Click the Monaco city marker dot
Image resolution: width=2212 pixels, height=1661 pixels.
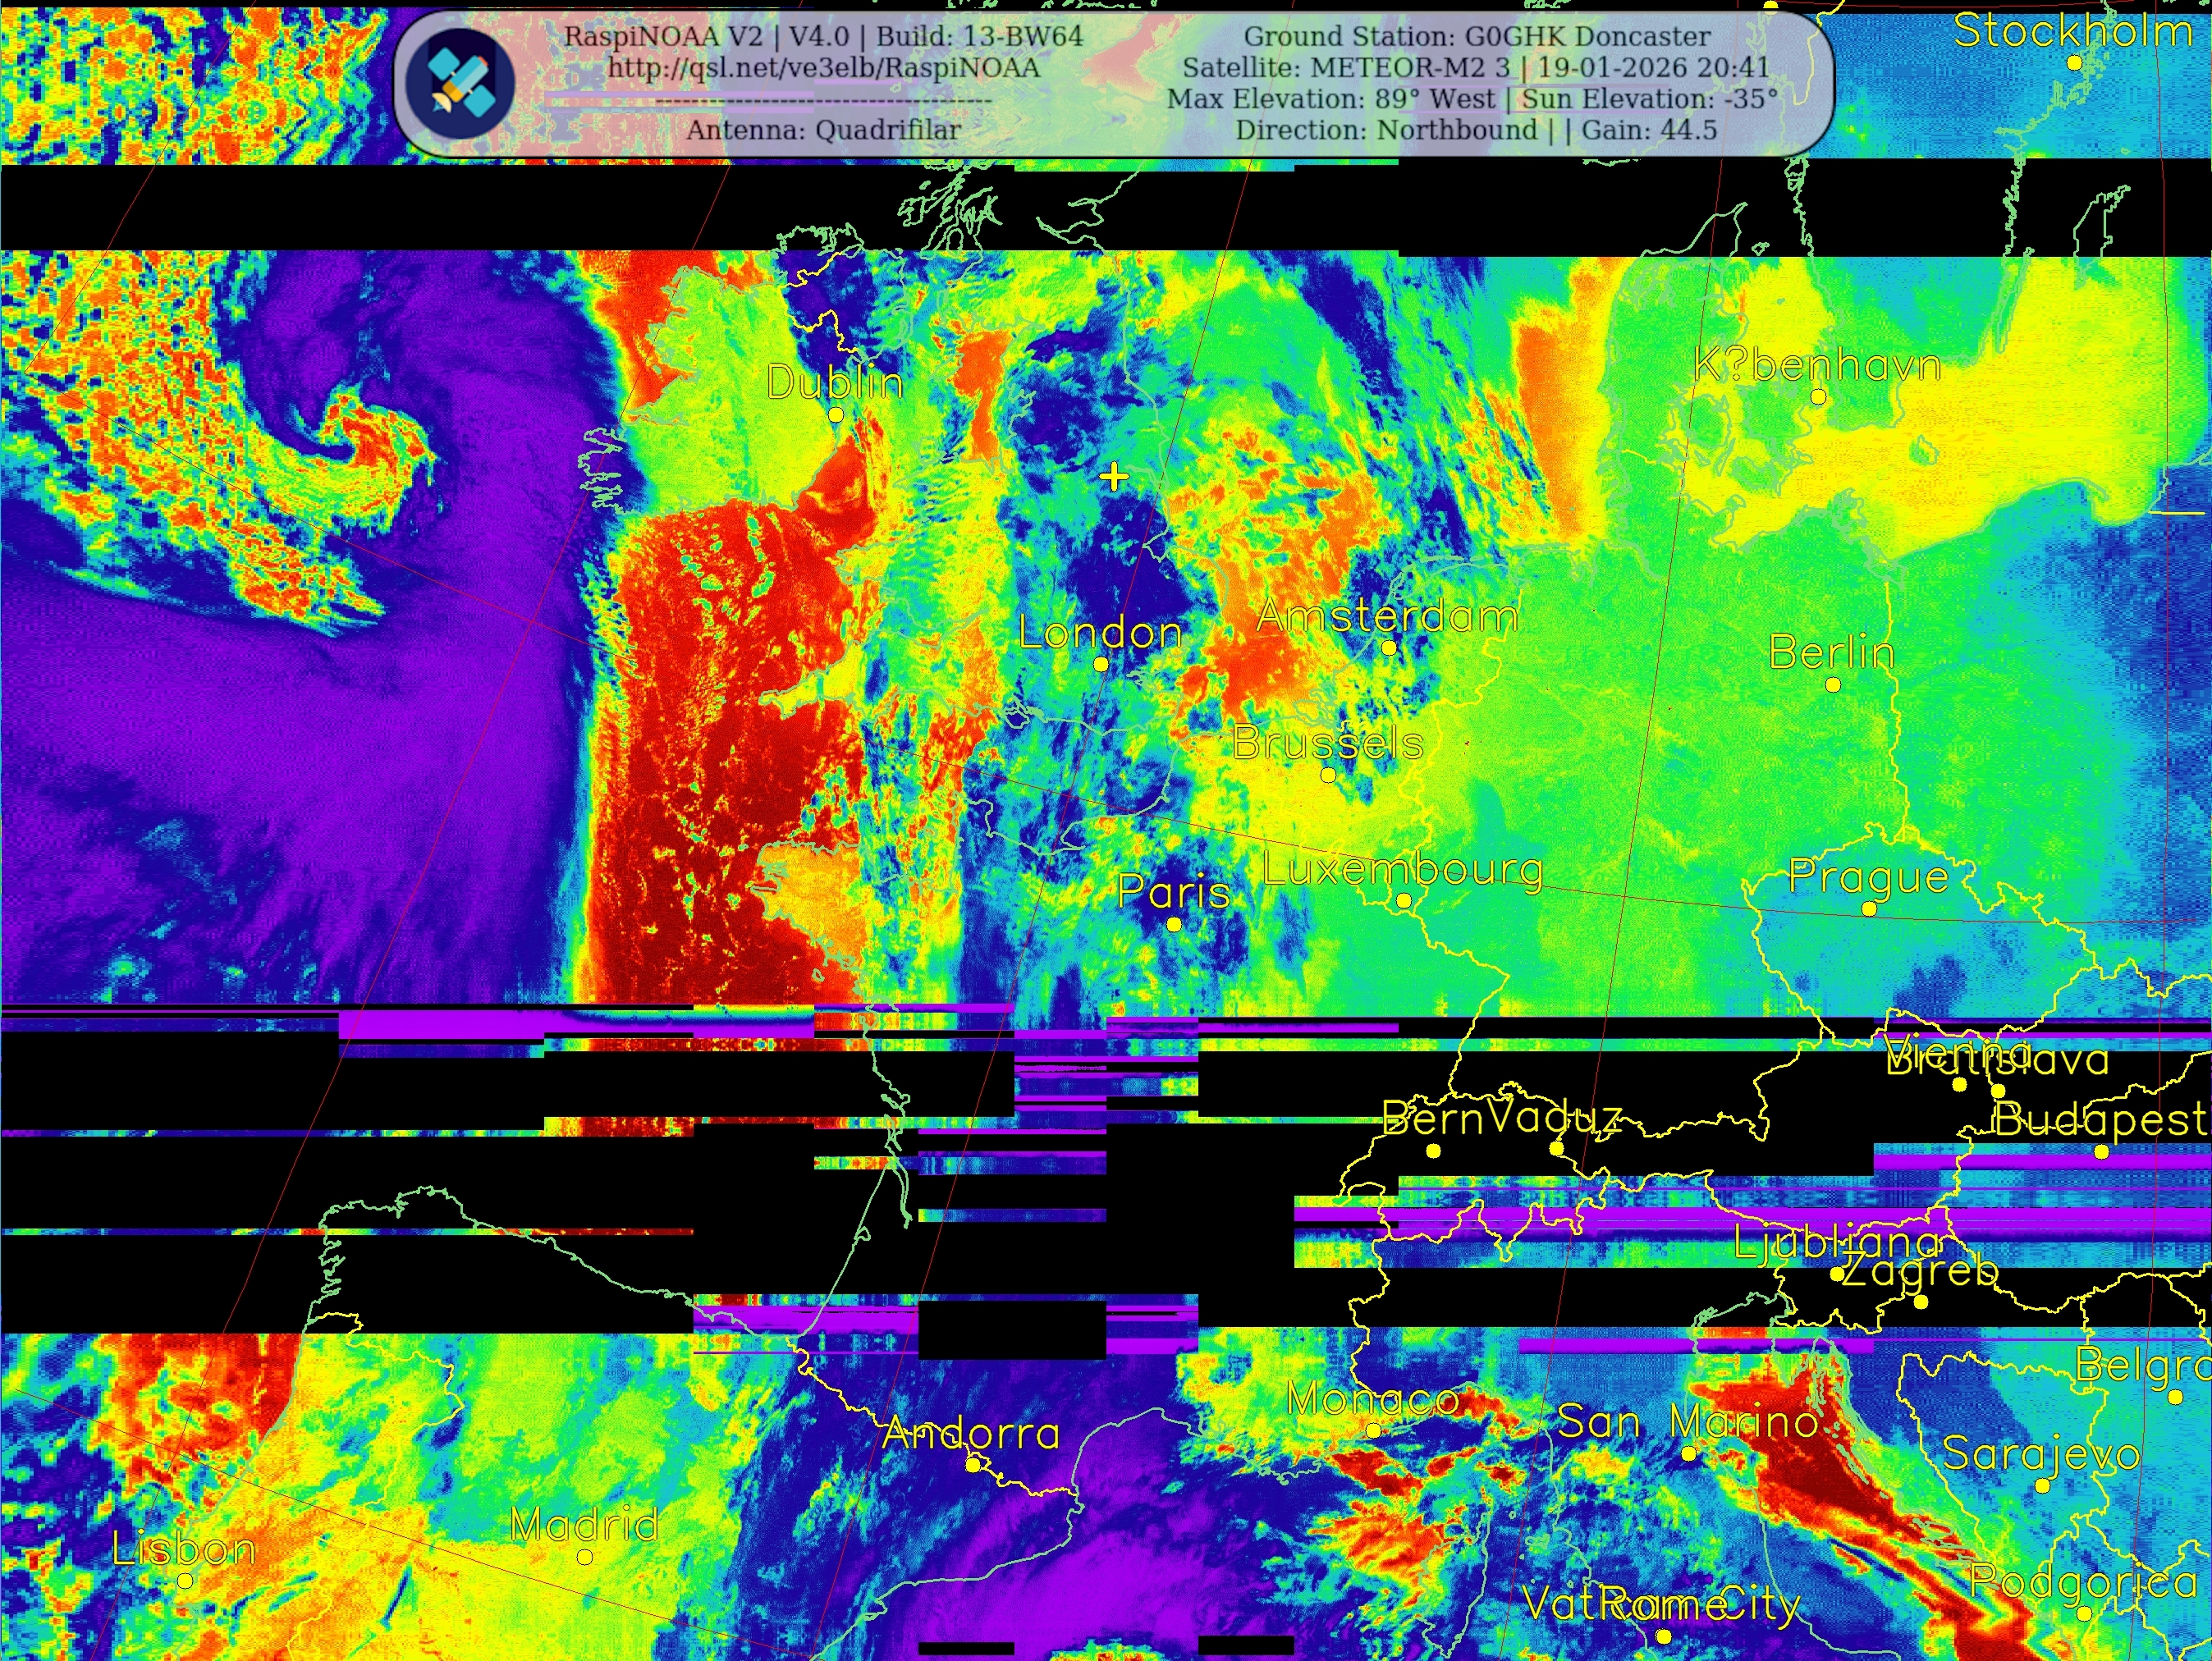click(x=1374, y=1431)
